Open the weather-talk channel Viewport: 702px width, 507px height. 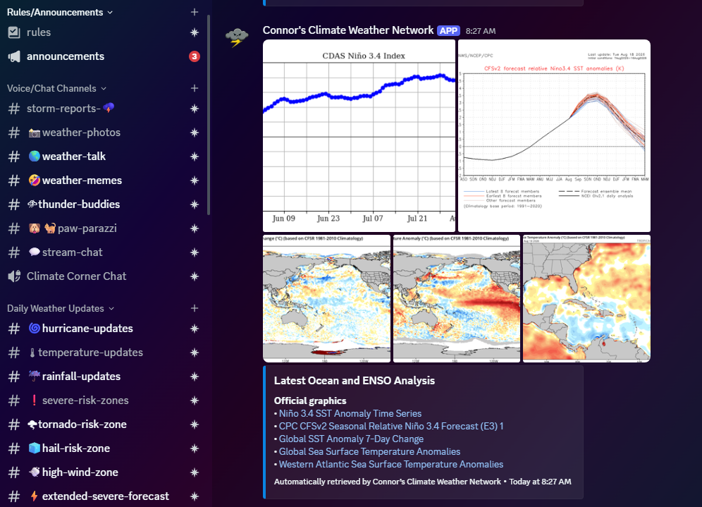pos(102,157)
